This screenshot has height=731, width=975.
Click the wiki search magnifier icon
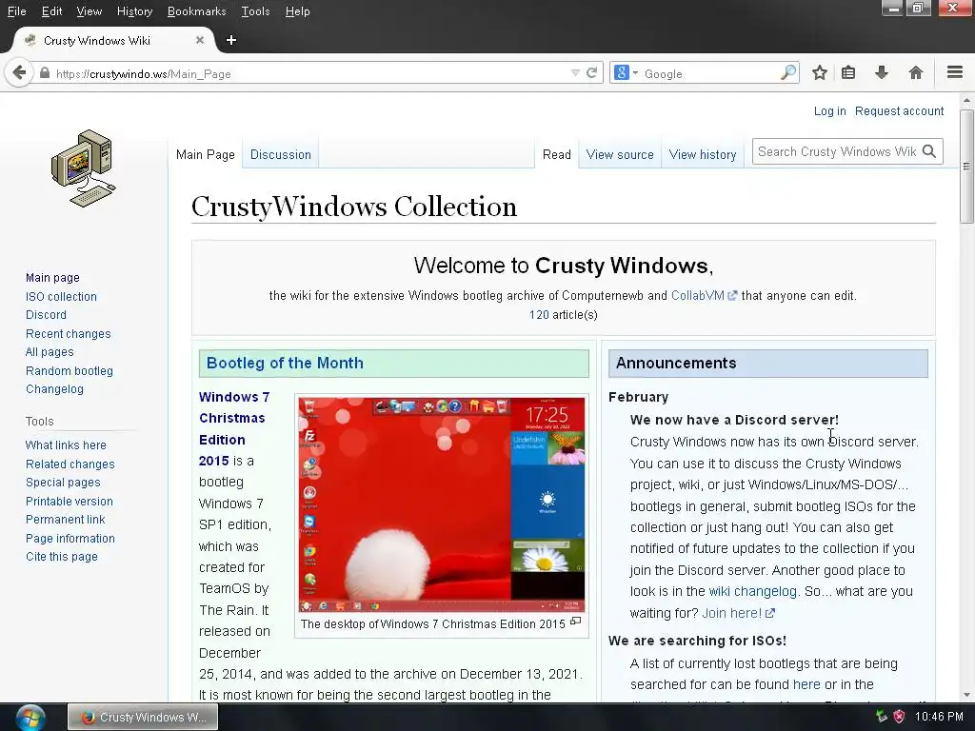click(929, 151)
